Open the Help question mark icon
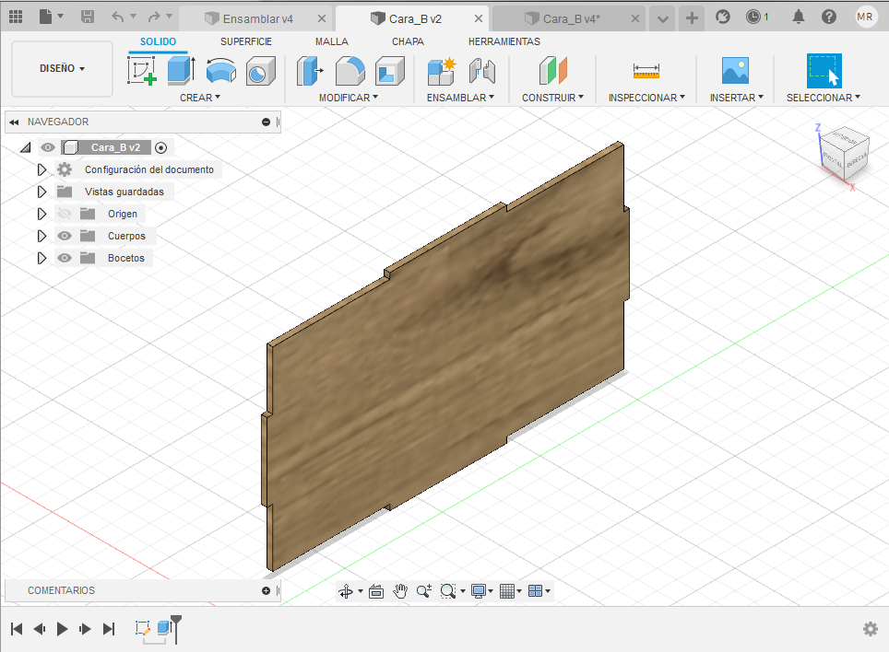This screenshot has width=889, height=652. pyautogui.click(x=829, y=17)
